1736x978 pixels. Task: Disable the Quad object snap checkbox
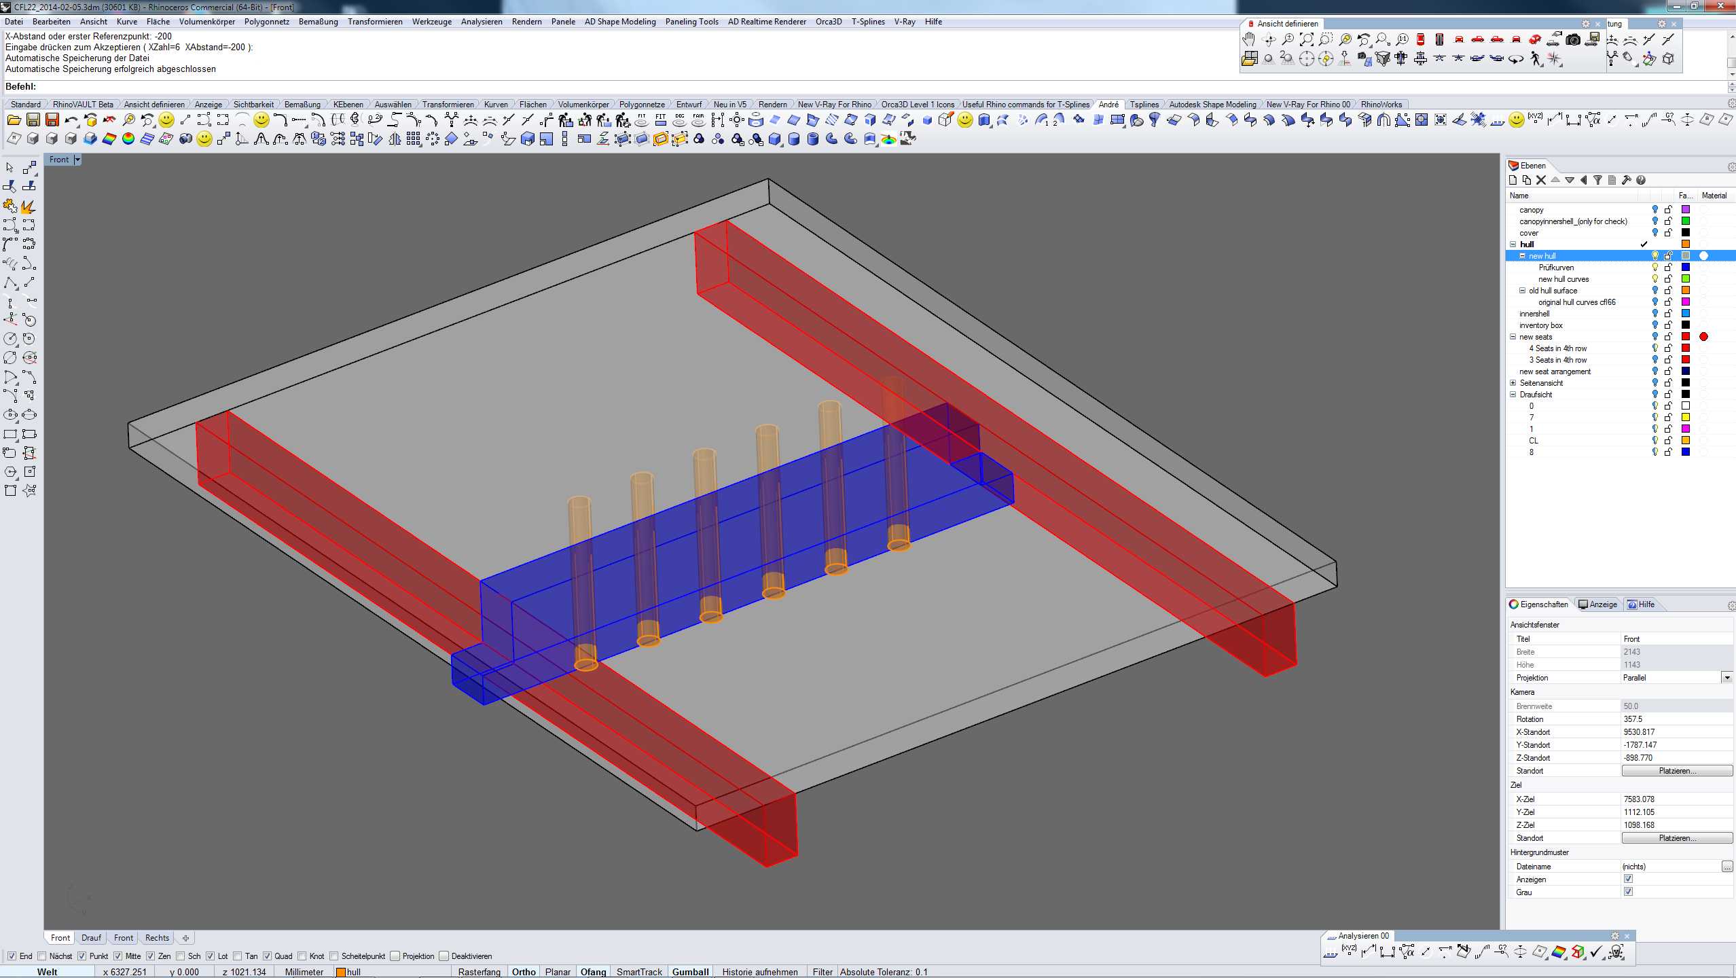tap(268, 956)
